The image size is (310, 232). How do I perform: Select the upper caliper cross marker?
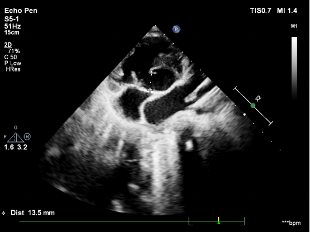152,73
